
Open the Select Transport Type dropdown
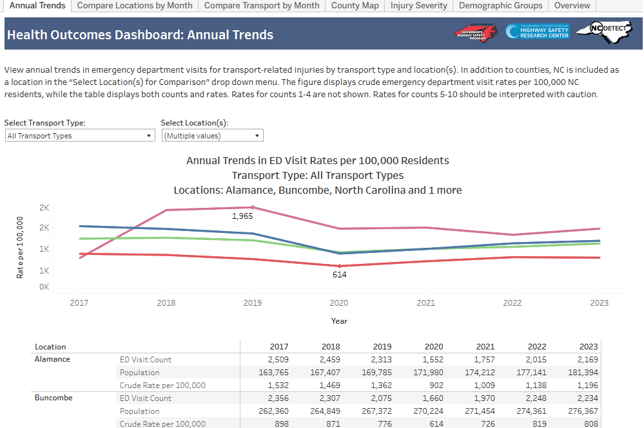click(80, 136)
